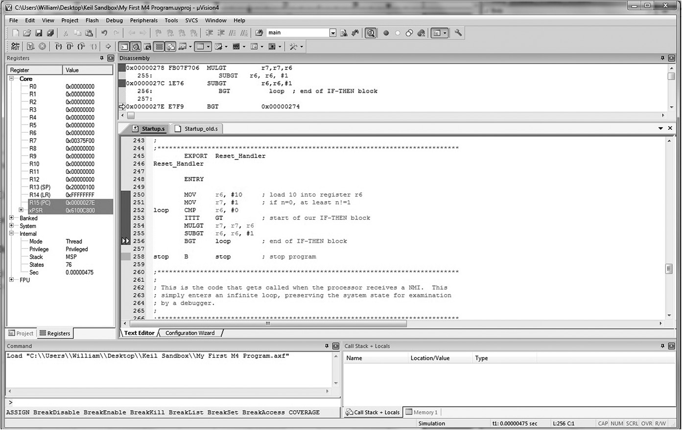Image resolution: width=682 pixels, height=430 pixels.
Task: Open the target dropdown showing main
Action: click(333, 32)
